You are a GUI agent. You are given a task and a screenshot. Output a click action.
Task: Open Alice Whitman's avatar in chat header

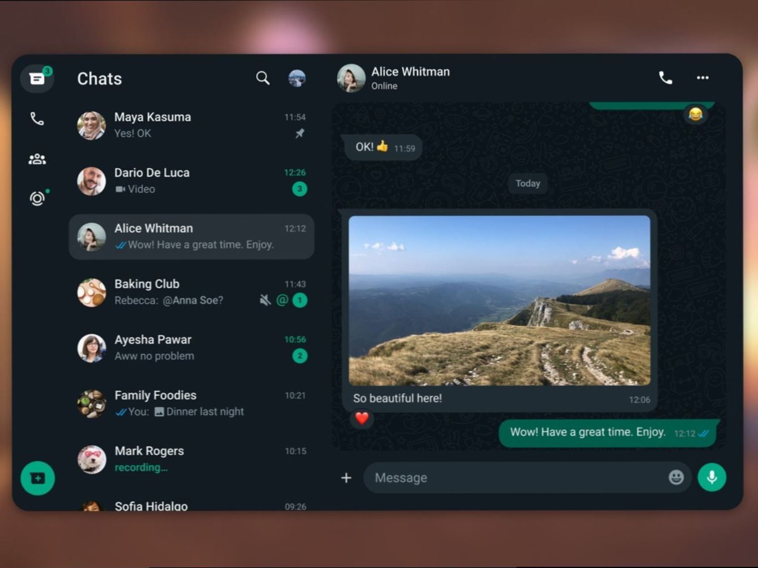point(352,78)
